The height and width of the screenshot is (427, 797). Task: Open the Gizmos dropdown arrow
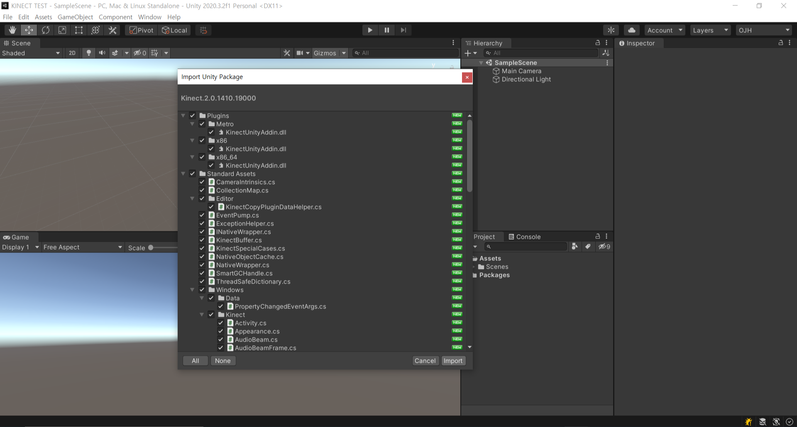(x=344, y=53)
